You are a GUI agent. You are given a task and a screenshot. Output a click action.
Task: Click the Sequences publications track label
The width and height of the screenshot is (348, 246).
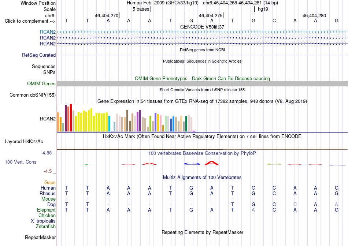click(44, 67)
